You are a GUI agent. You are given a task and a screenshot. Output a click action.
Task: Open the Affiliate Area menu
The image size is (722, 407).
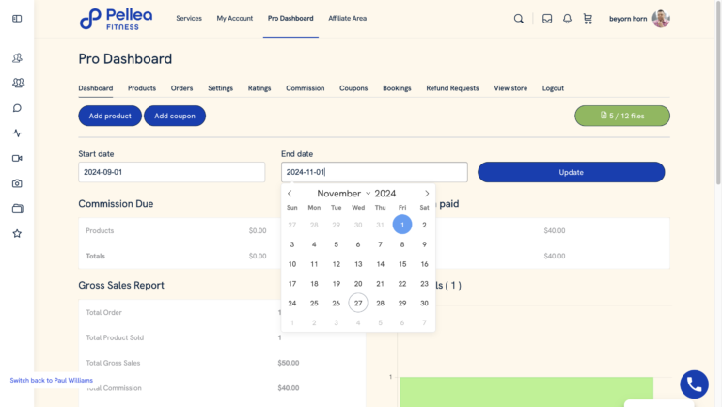(347, 19)
